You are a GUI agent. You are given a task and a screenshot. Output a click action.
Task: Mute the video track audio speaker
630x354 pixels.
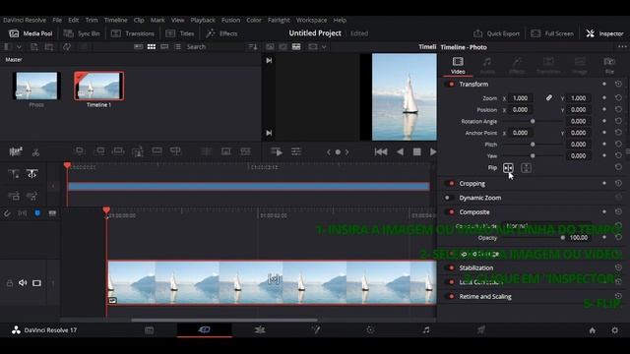[x=23, y=283]
